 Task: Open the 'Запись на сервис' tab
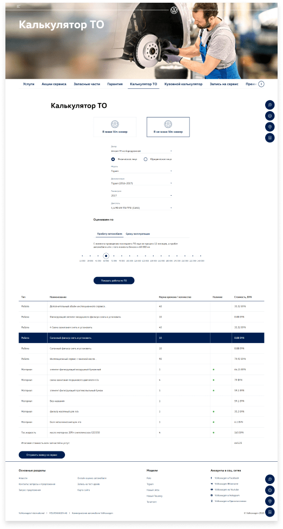point(223,84)
